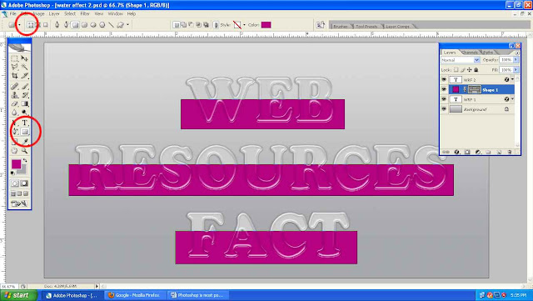This screenshot has height=301, width=533.
Task: Switch to the Paths tab
Action: pos(488,53)
